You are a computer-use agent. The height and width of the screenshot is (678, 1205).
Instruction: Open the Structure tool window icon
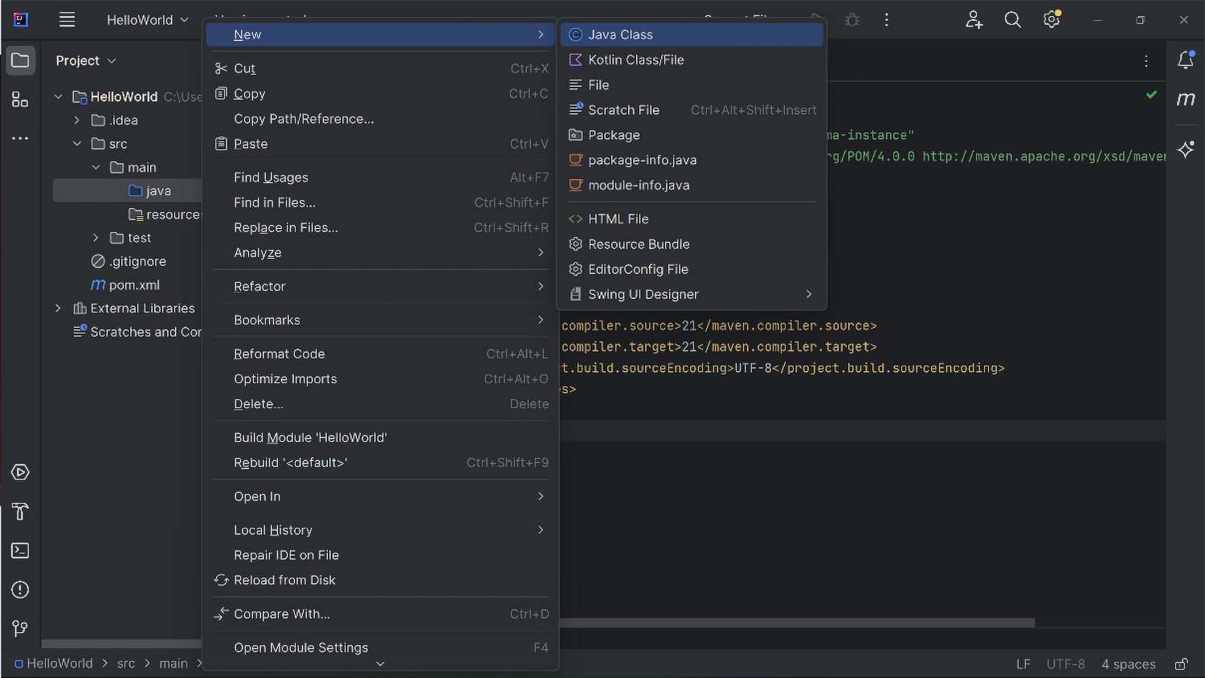pyautogui.click(x=20, y=100)
